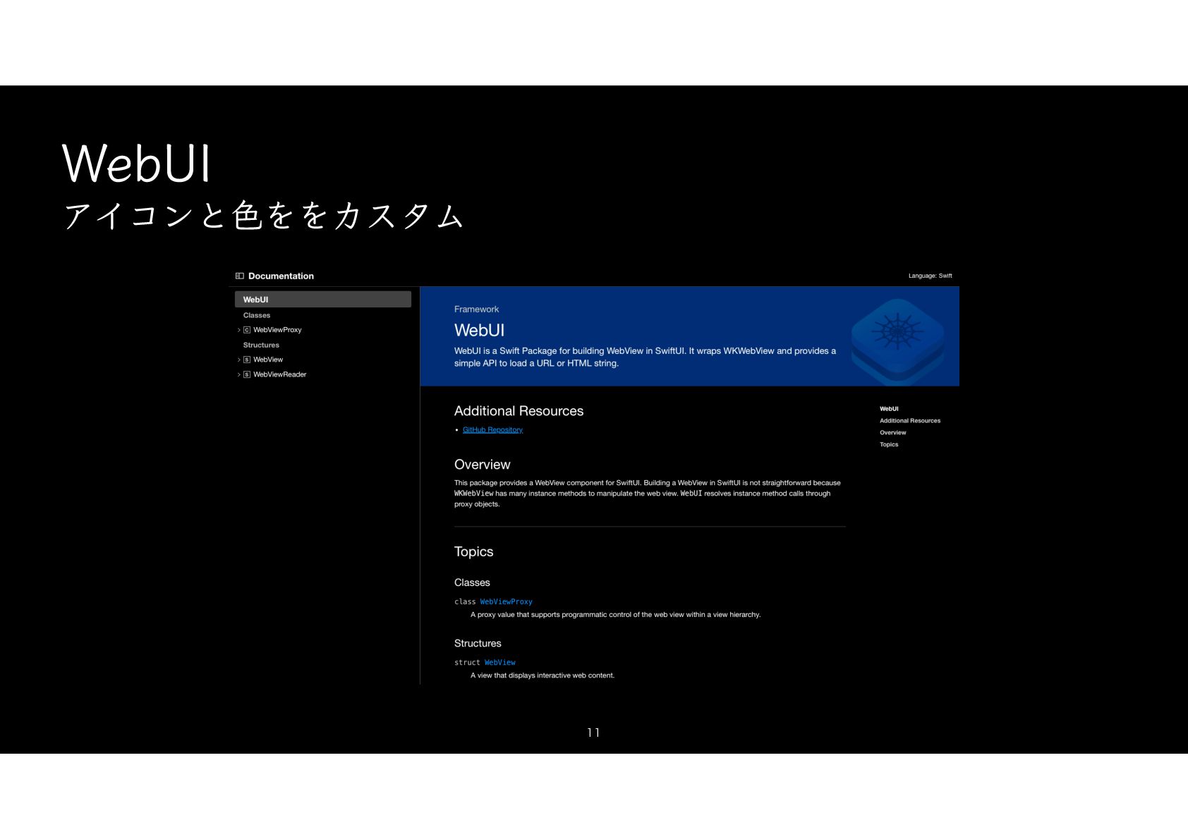Click the struct icon beside WebViewReader
The width and height of the screenshot is (1188, 839).
(247, 374)
